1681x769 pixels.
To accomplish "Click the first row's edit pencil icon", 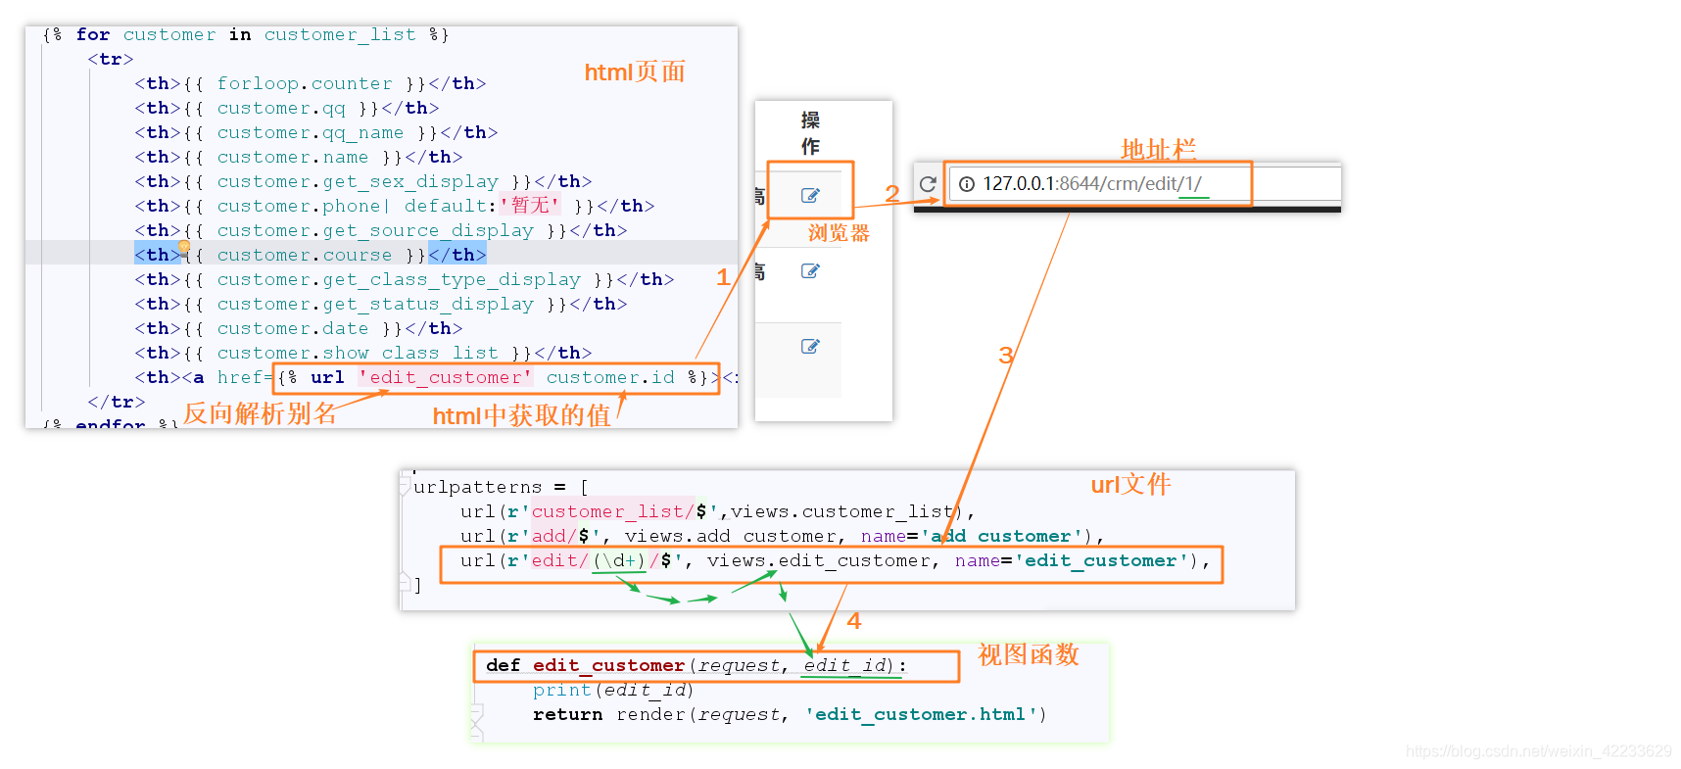I will click(810, 195).
